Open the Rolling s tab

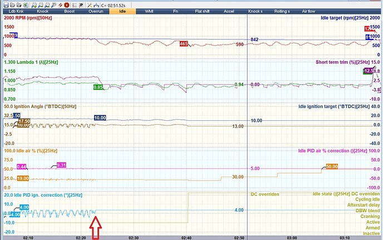point(282,11)
